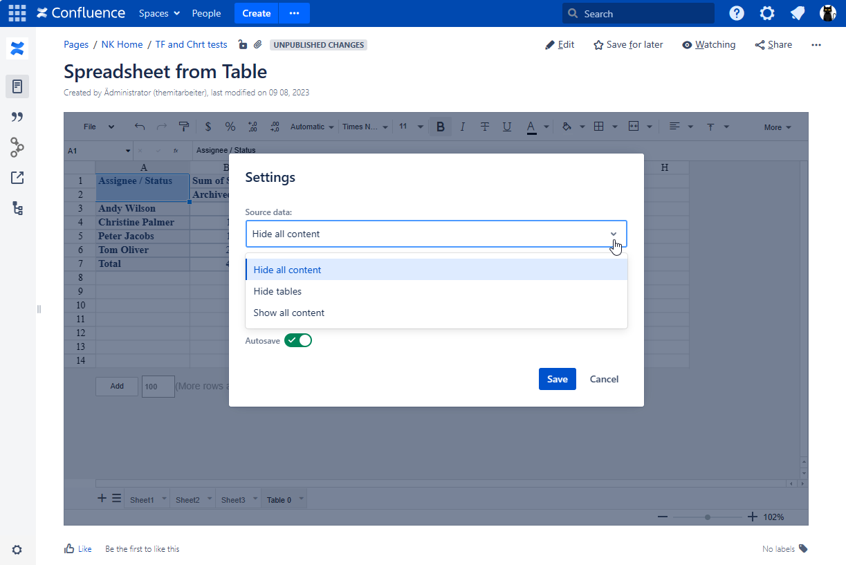Viewport: 846px width, 565px height.
Task: Click the notifications icon in top bar
Action: pyautogui.click(x=798, y=13)
